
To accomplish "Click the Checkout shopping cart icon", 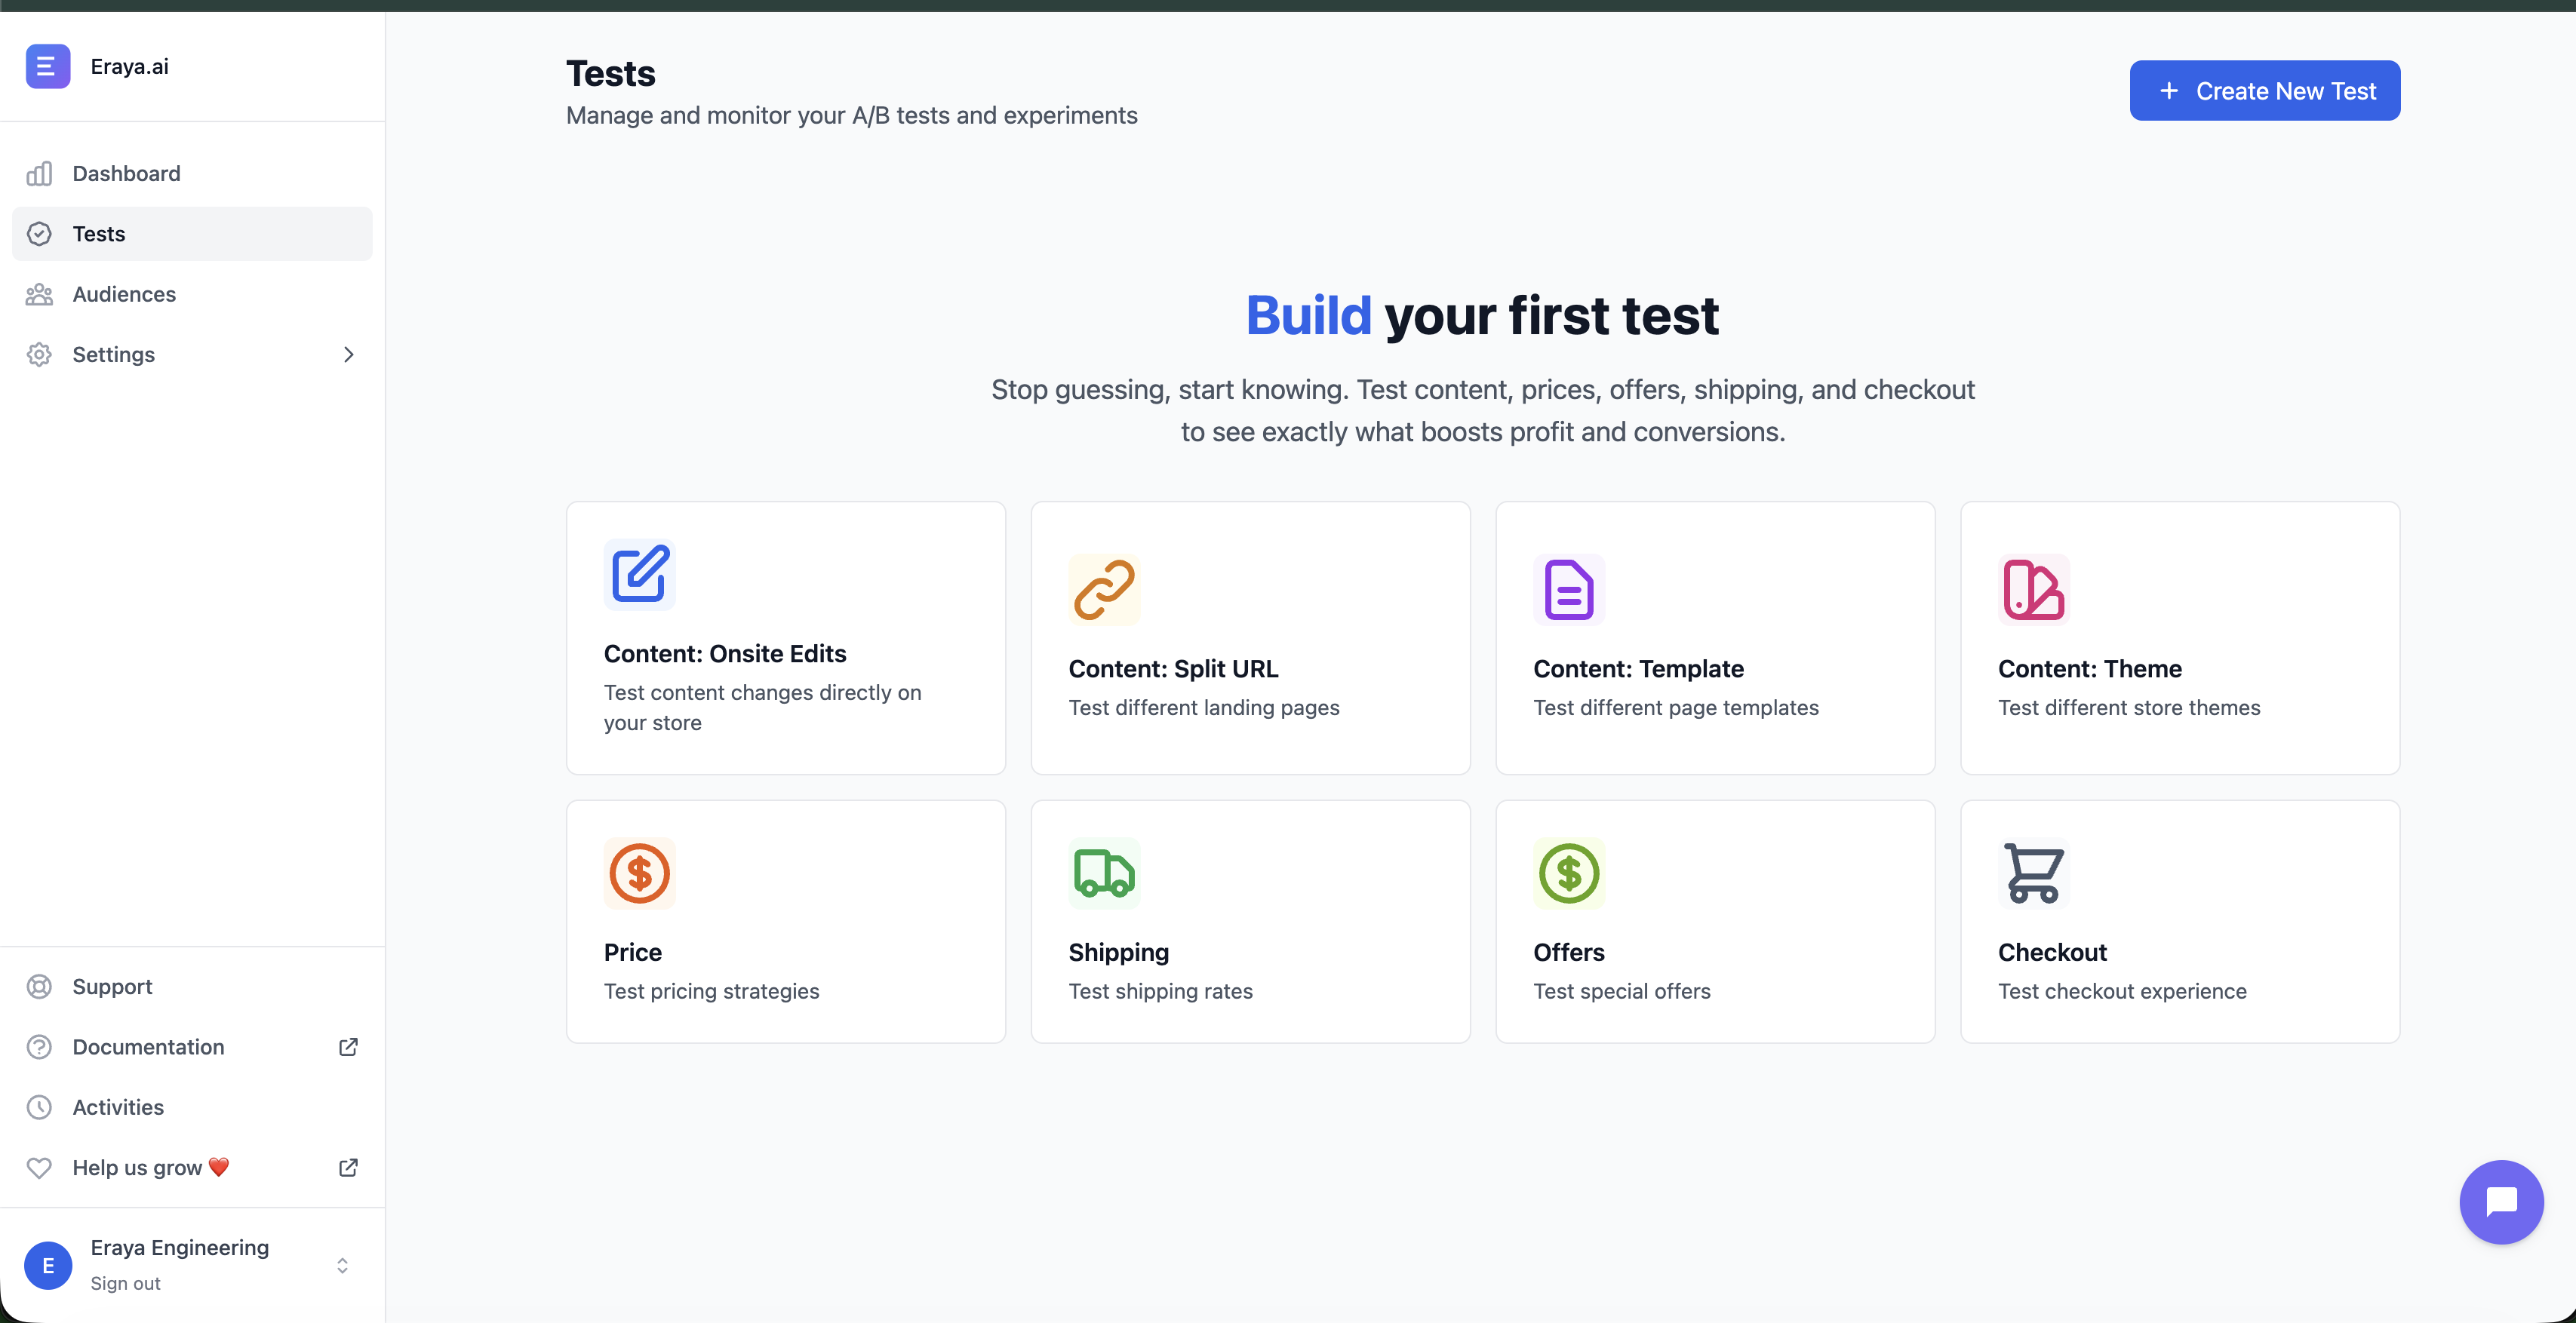I will (2033, 873).
